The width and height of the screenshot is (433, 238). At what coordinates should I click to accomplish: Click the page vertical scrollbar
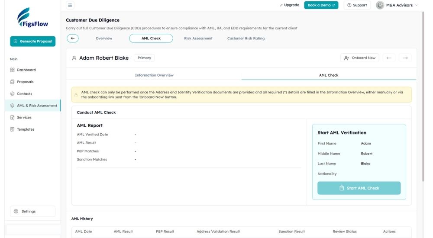click(x=423, y=96)
